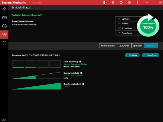Show info icon next to Geschwindigkeit
The width and height of the screenshot is (163, 122).
tap(81, 73)
